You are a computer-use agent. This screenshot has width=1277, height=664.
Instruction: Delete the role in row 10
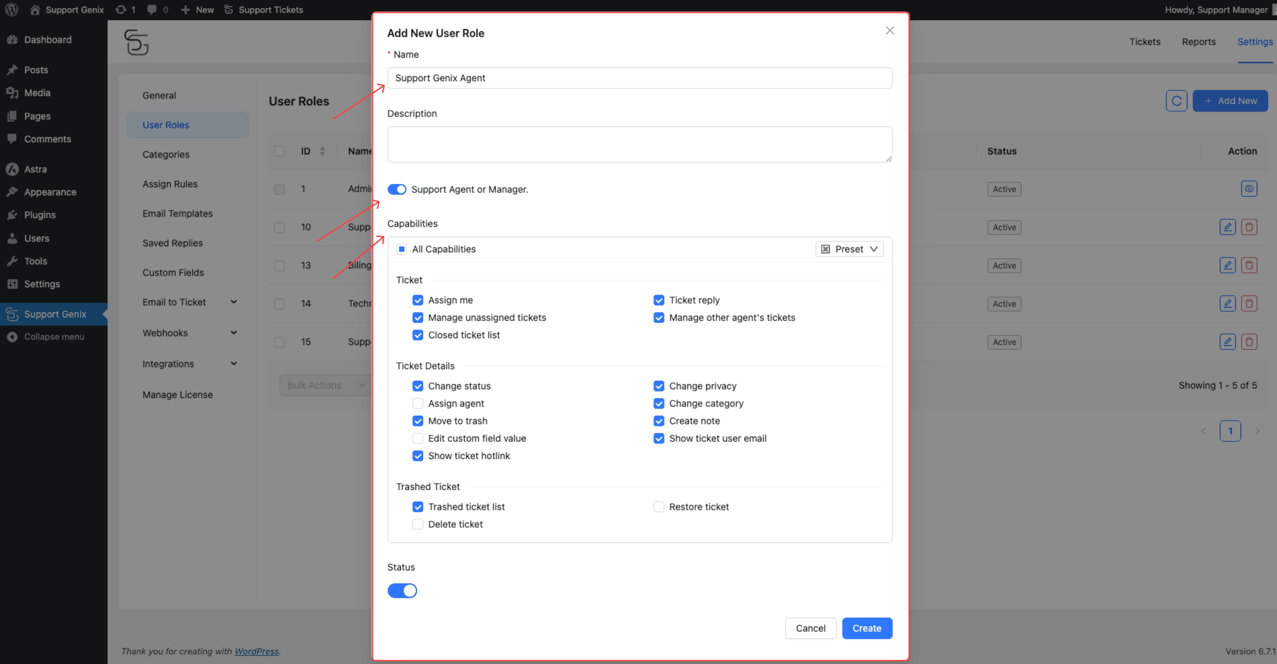click(1249, 227)
